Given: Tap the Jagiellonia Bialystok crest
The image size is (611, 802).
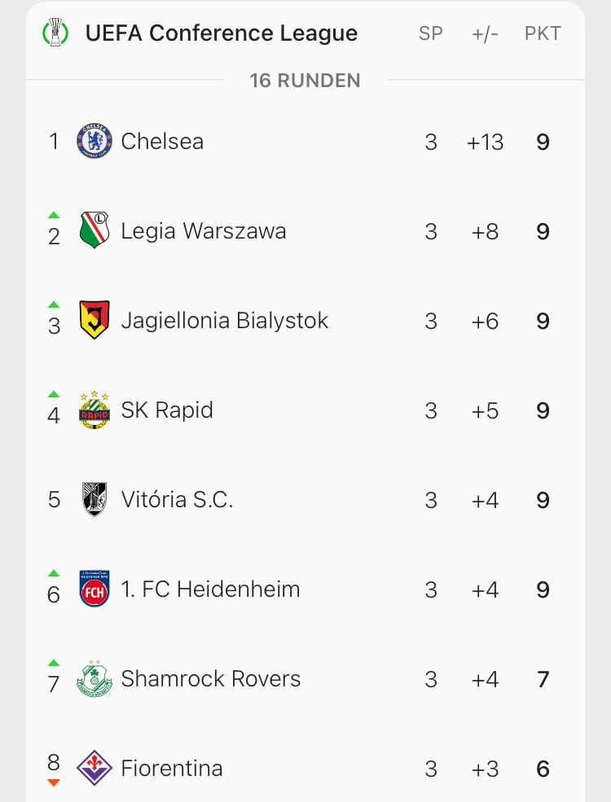Looking at the screenshot, I should 94,321.
